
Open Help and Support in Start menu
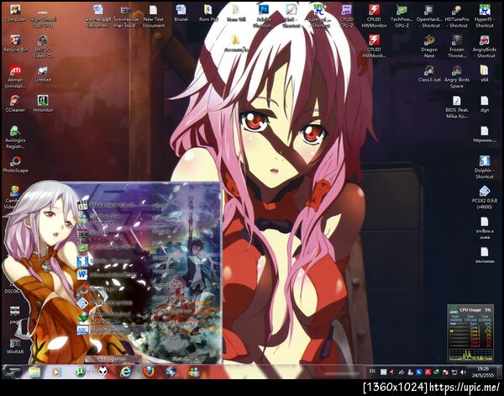pyautogui.click(x=172, y=324)
